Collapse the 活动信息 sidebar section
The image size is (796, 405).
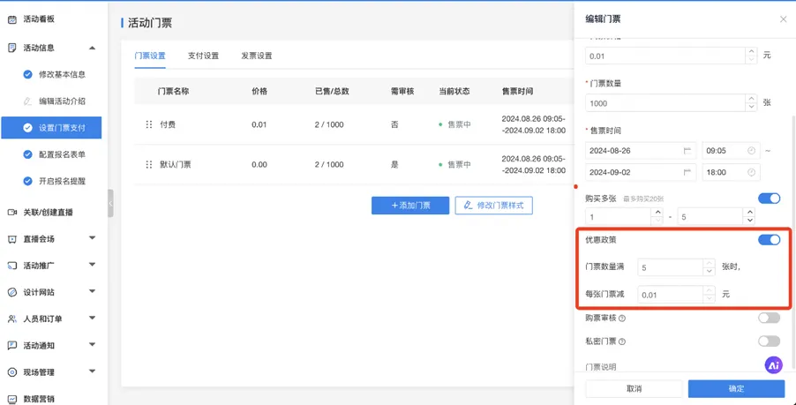(92, 48)
